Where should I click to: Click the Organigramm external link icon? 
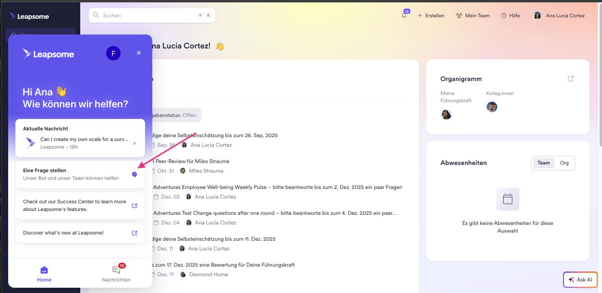(x=571, y=79)
